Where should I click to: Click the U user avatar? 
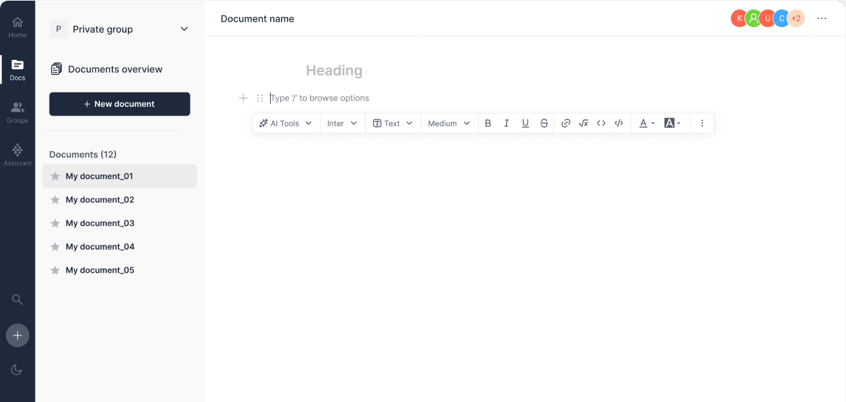point(767,18)
